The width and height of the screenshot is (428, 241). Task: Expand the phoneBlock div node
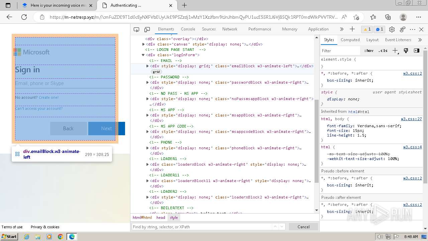[x=147, y=148]
